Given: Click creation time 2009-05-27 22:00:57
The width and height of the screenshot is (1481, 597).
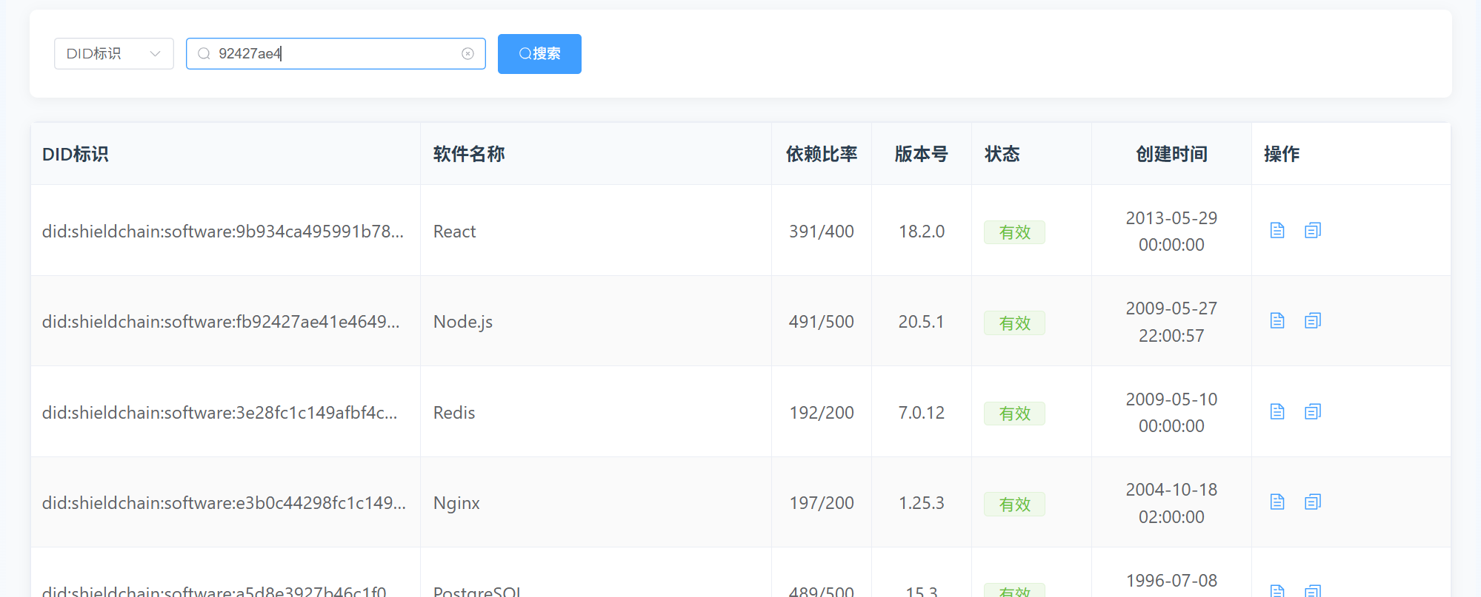Looking at the screenshot, I should coord(1171,322).
